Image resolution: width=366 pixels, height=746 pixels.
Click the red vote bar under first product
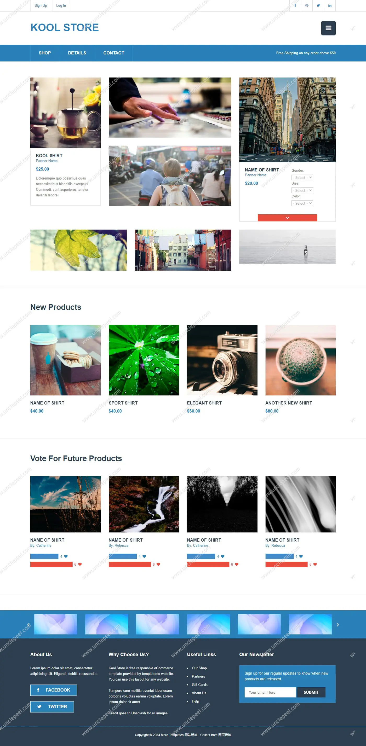click(51, 564)
